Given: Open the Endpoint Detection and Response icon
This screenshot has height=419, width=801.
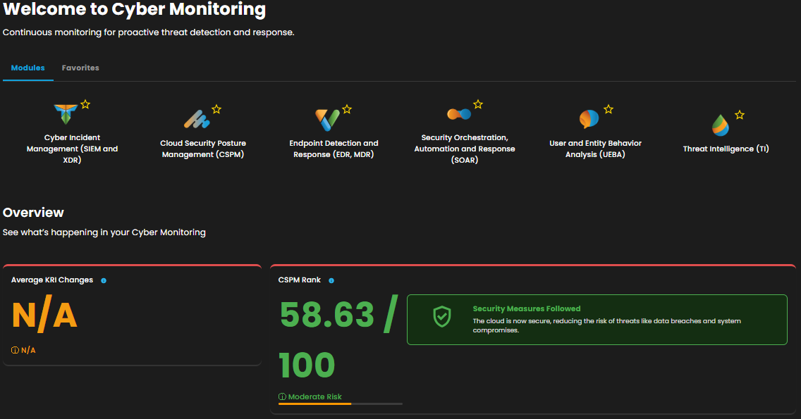Looking at the screenshot, I should (327, 119).
